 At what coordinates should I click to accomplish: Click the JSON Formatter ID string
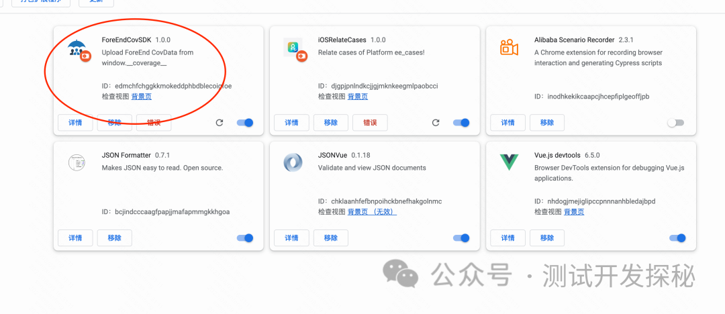[173, 212]
